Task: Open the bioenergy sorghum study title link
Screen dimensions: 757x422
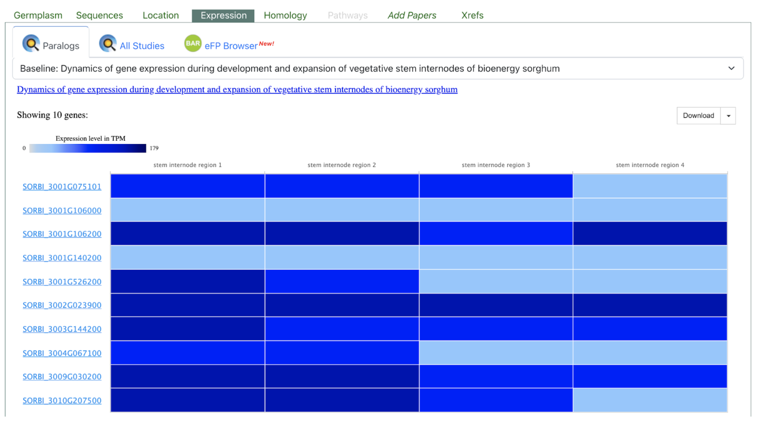Action: tap(237, 89)
